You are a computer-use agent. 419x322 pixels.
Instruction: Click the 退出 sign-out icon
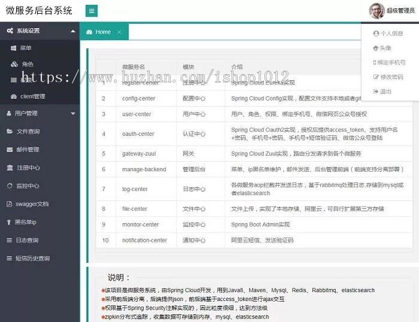376,92
